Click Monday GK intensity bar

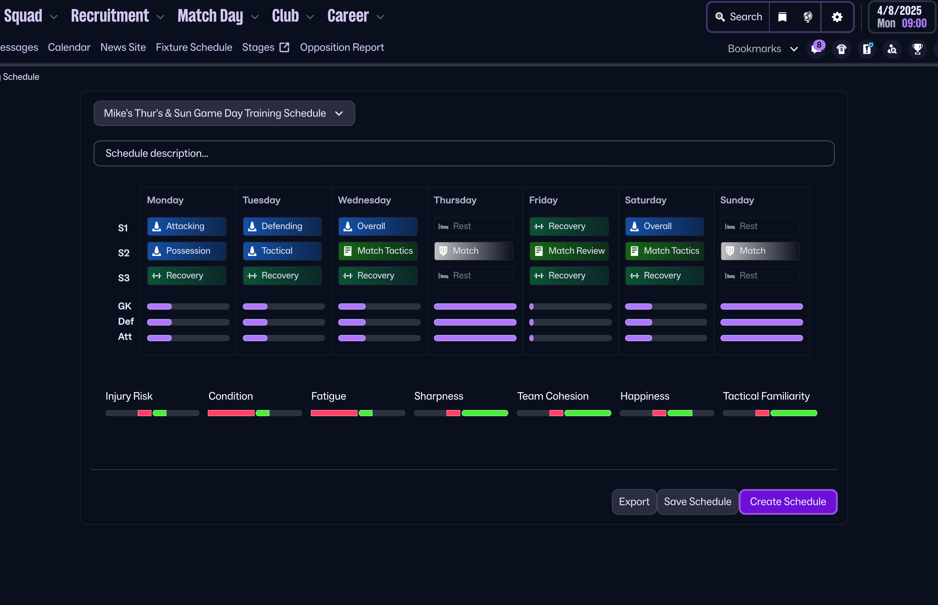click(x=188, y=306)
